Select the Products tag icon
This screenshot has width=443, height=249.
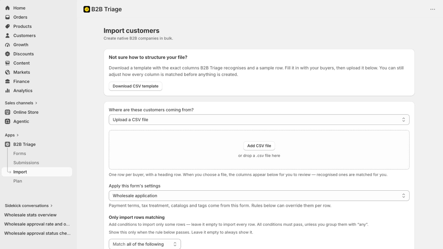point(7,26)
